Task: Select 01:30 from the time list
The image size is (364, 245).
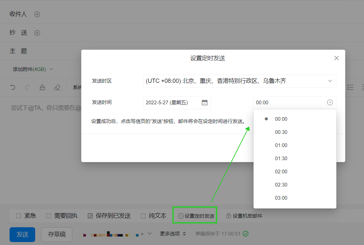Action: coord(281,159)
